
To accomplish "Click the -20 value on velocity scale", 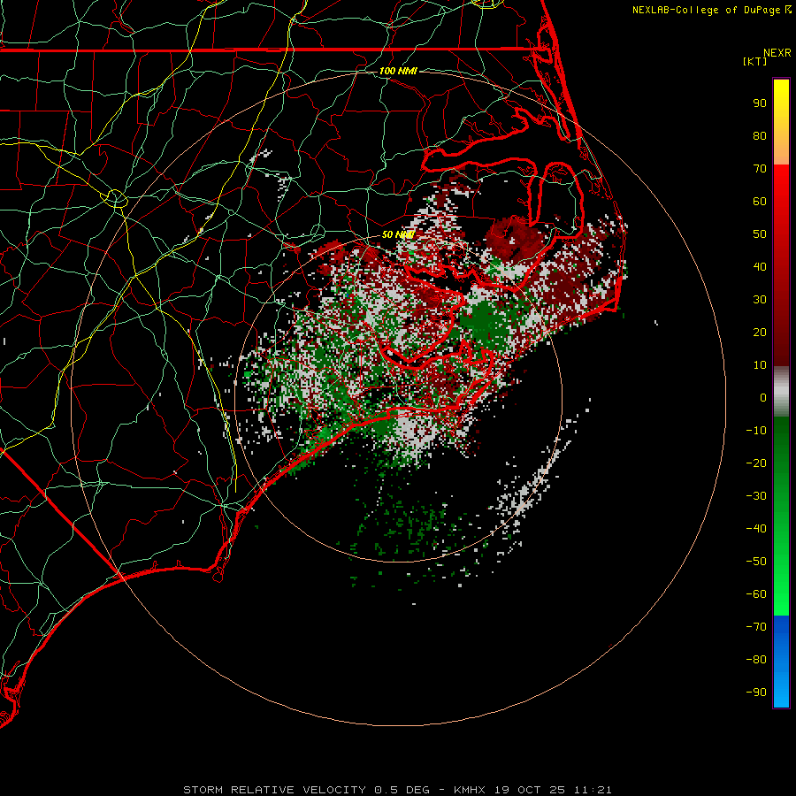I will click(x=756, y=463).
